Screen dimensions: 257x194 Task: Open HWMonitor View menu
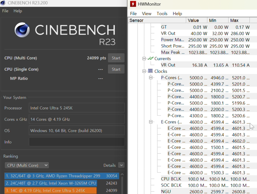point(147,14)
